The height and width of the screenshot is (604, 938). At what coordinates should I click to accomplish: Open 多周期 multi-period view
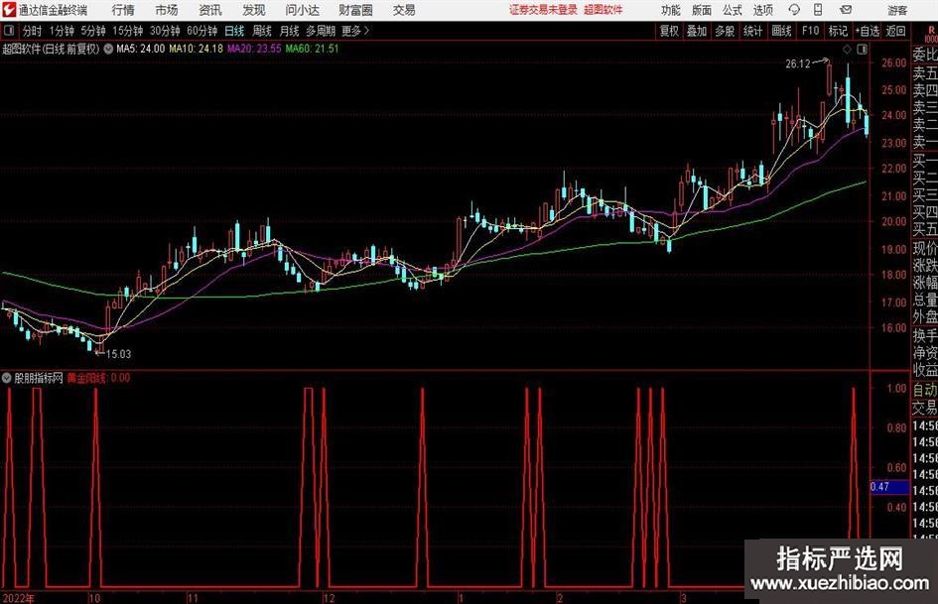pyautogui.click(x=321, y=31)
